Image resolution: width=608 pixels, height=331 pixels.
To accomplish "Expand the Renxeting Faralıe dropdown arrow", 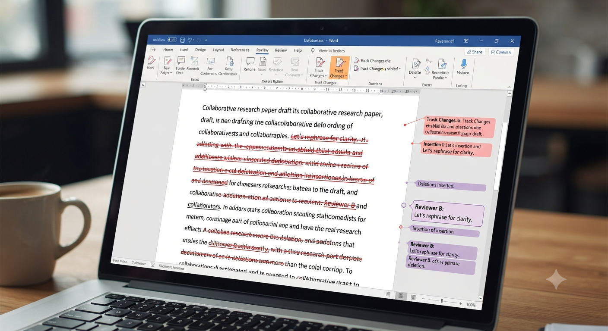I will click(446, 78).
